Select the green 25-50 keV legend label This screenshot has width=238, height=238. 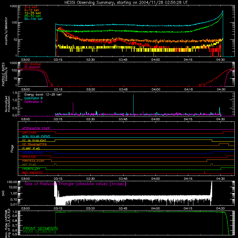pyautogui.click(x=33, y=16)
